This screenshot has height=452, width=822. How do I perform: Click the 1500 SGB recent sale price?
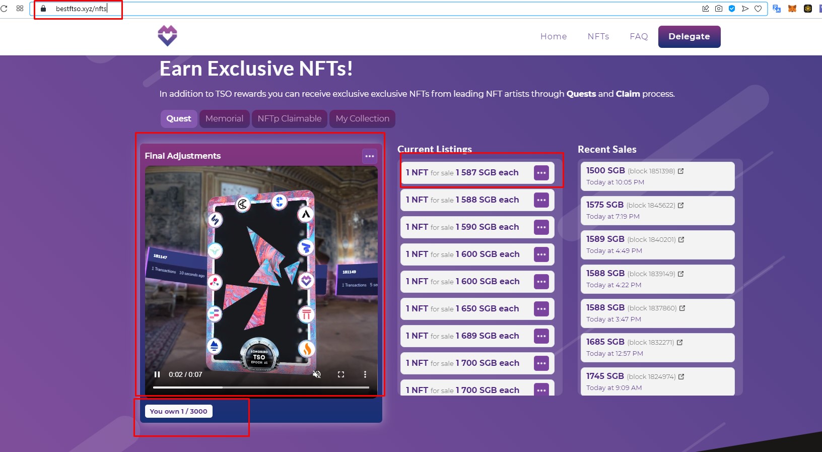(605, 170)
